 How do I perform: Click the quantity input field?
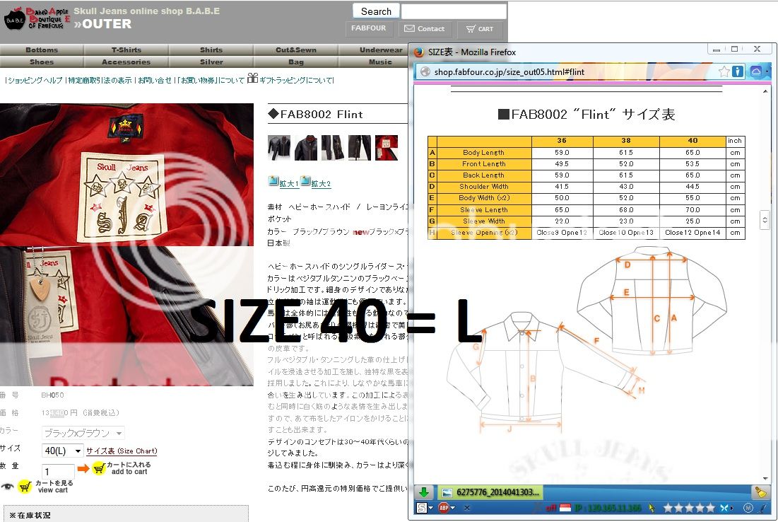[x=58, y=471]
